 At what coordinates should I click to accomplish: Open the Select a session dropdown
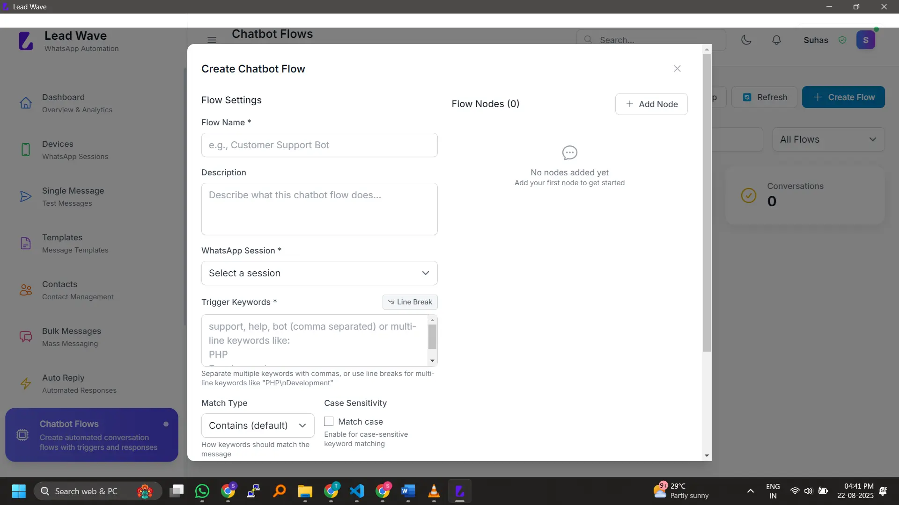click(x=319, y=273)
